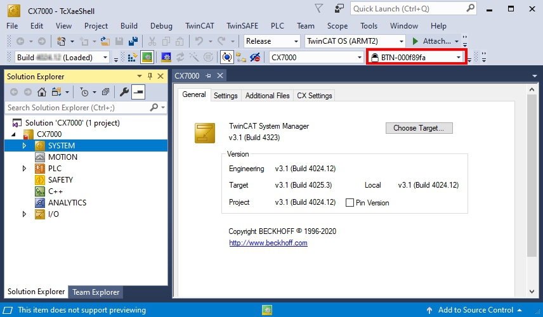
Task: Click the Show Online Data icon
Action: click(227, 58)
